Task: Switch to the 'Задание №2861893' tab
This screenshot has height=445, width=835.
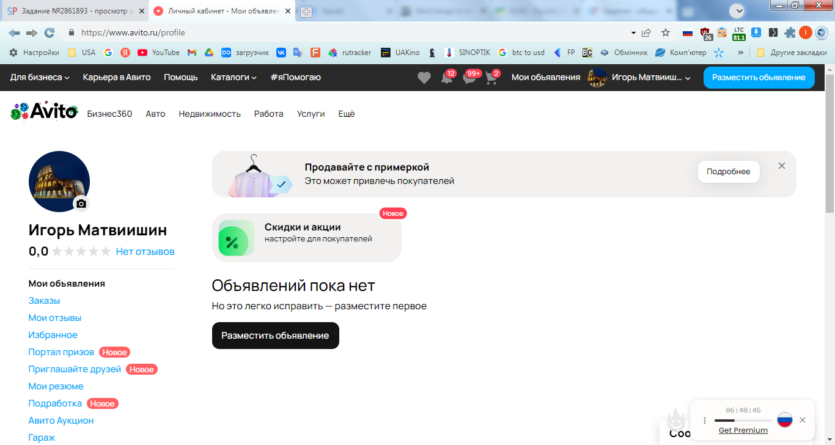Action: 75,11
